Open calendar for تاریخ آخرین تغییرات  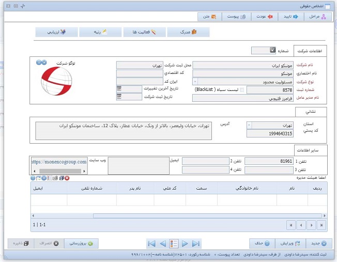click(119, 88)
